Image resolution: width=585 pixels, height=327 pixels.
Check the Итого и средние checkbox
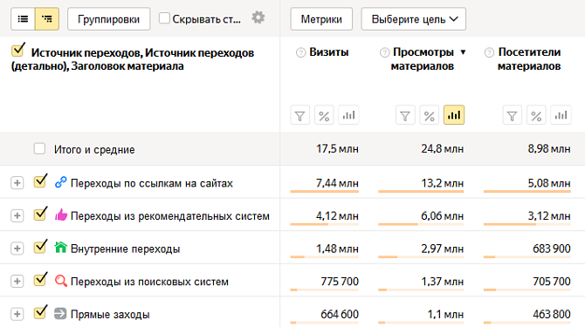click(39, 148)
